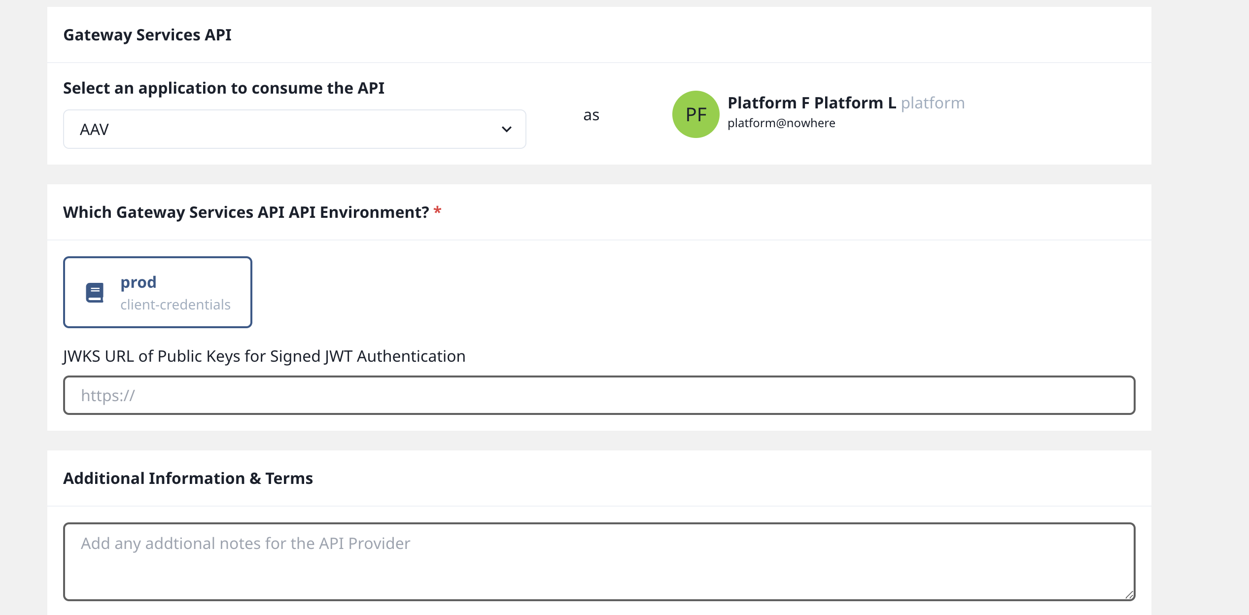The image size is (1249, 615).
Task: Open the application selection dropdown showing AAV
Action: tap(294, 129)
